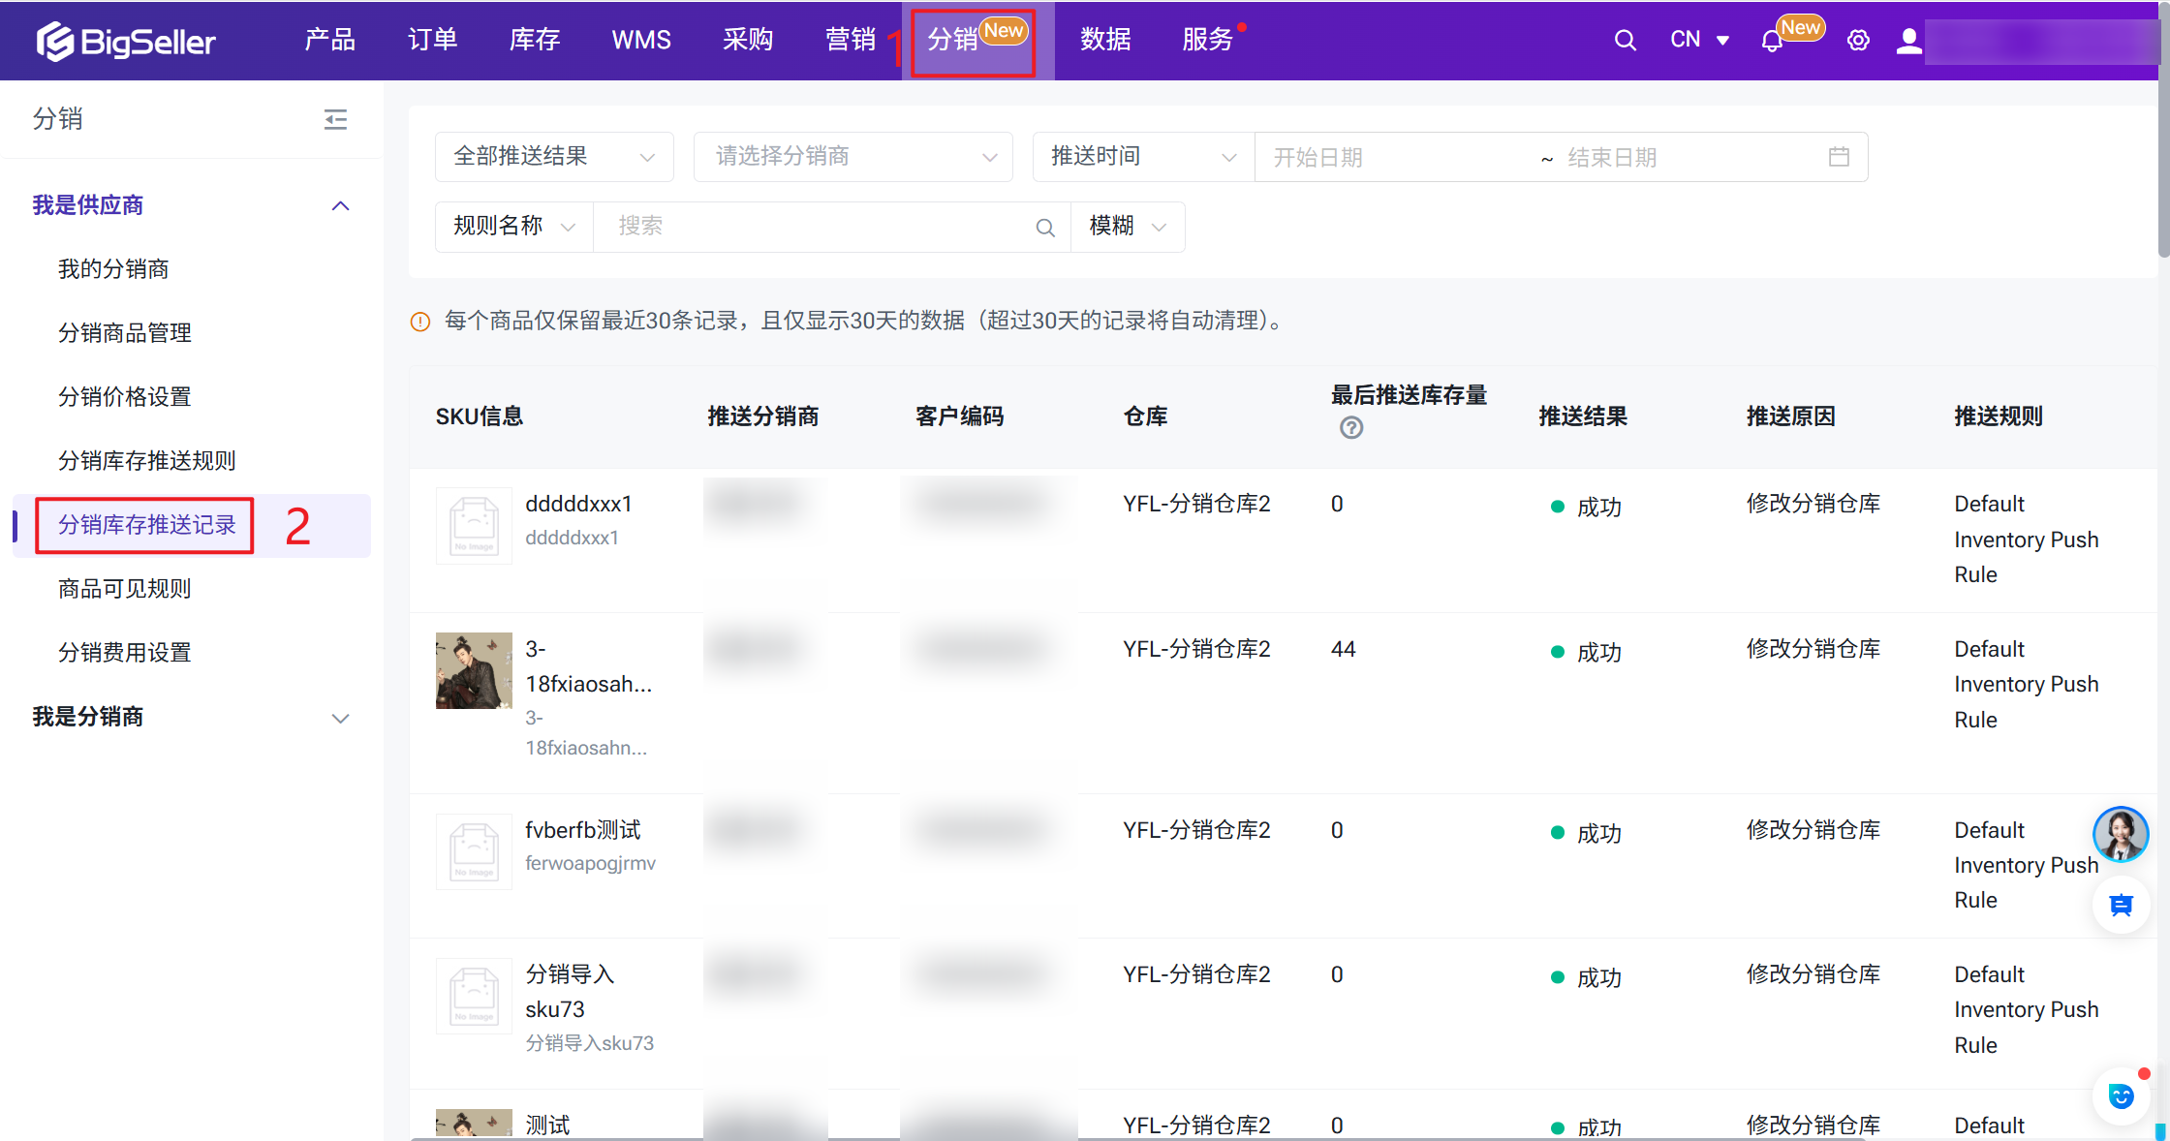
Task: Click the calendar icon in date range
Action: (x=1838, y=157)
